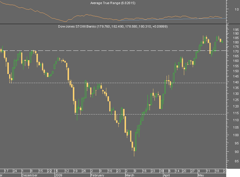Screen dimensions: 240x177
Task: Click the "165" price axis label
Action: pos(236,56)
